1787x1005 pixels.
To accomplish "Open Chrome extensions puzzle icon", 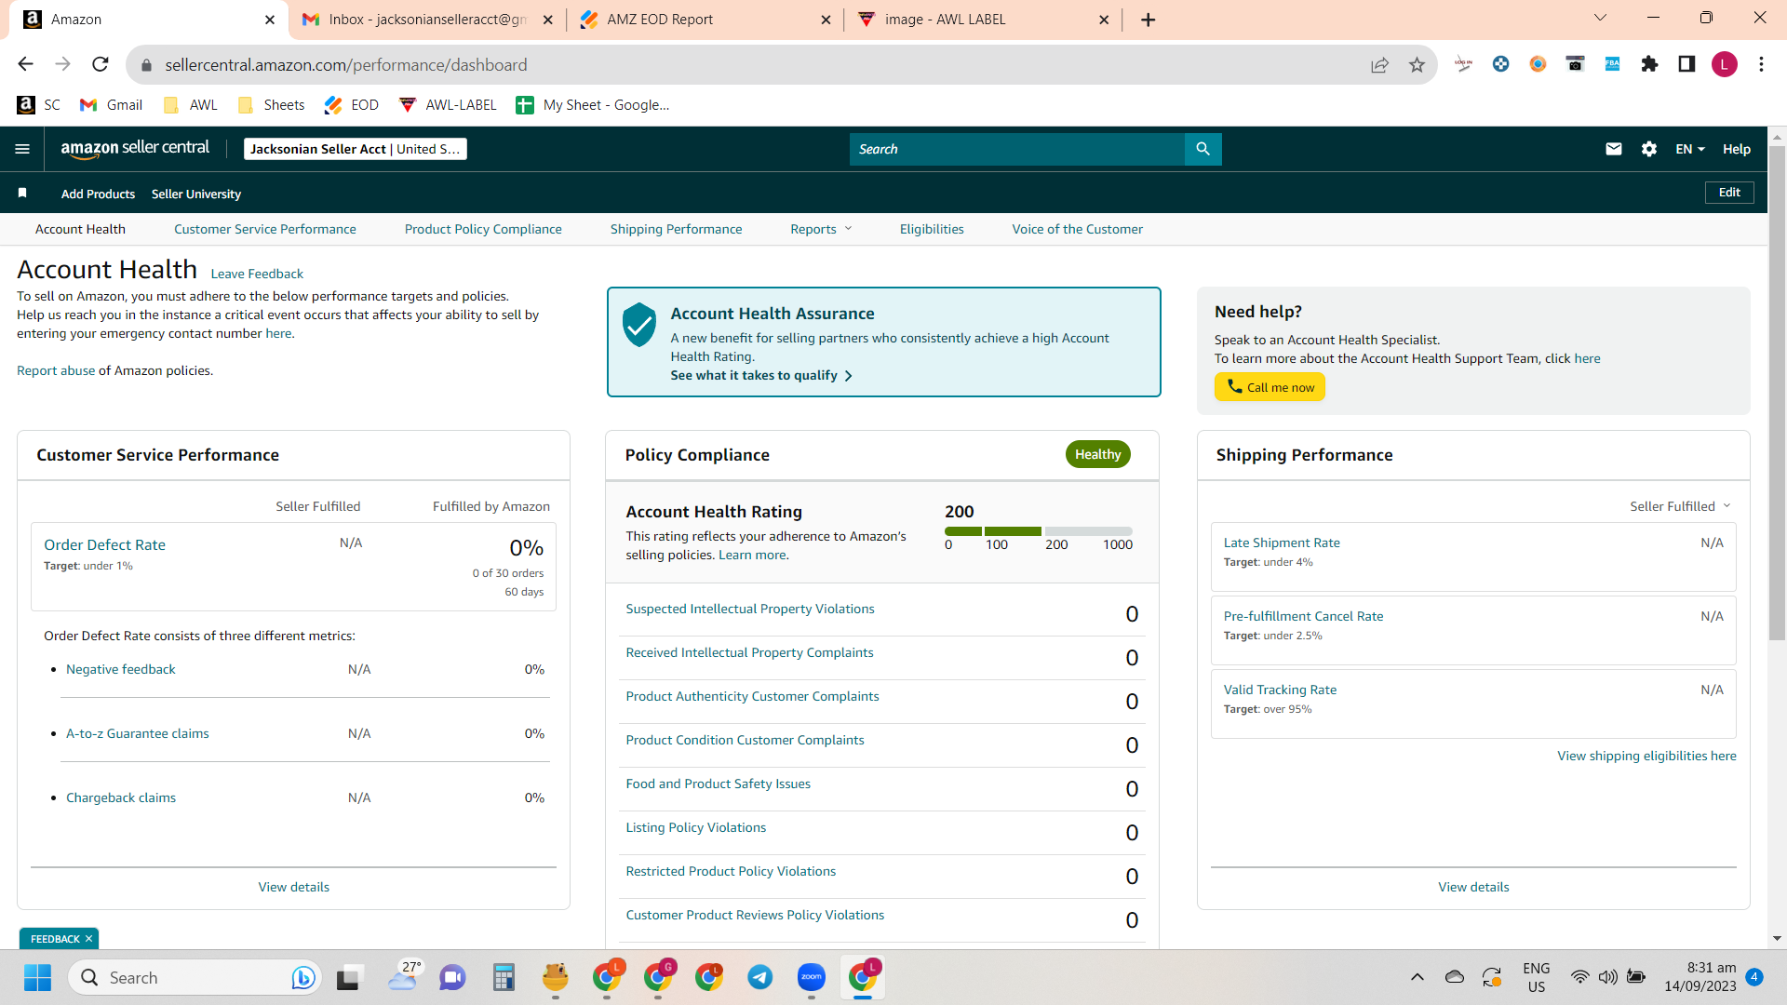I will 1649,64.
